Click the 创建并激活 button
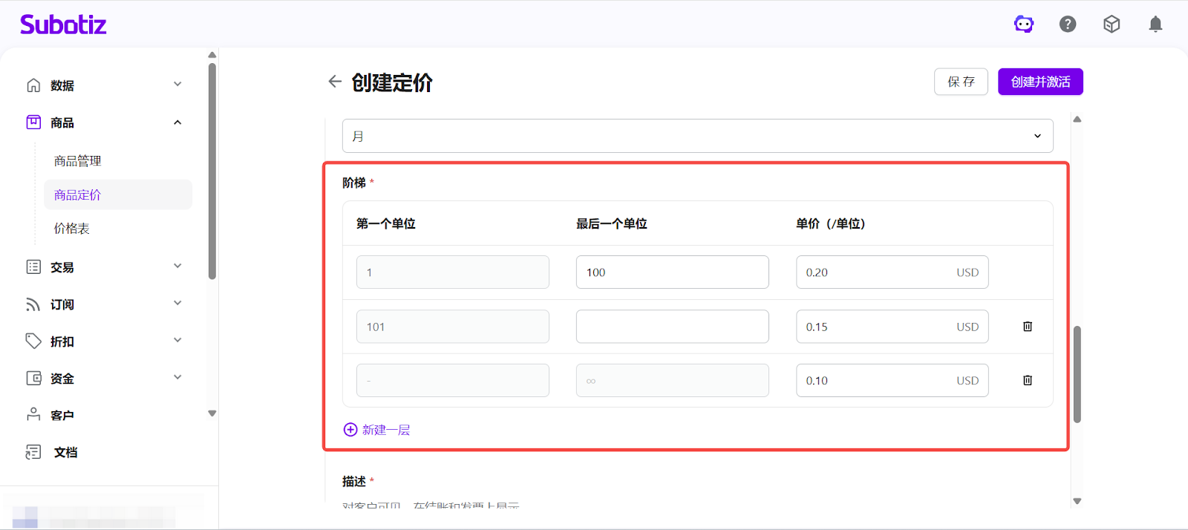Image resolution: width=1188 pixels, height=530 pixels. pyautogui.click(x=1040, y=82)
